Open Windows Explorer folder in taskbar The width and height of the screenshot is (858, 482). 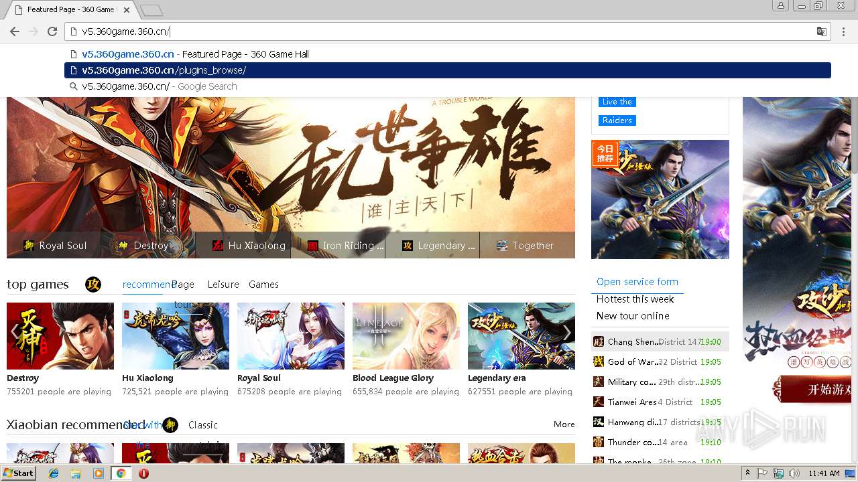tap(76, 473)
